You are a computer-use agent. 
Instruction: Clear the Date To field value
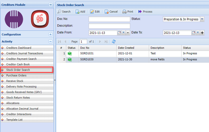pos(198,33)
